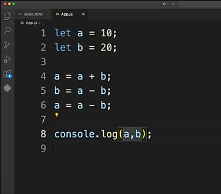This screenshot has height=194, width=221.
Task: Click variable b inside console.log
Action: tap(138, 134)
